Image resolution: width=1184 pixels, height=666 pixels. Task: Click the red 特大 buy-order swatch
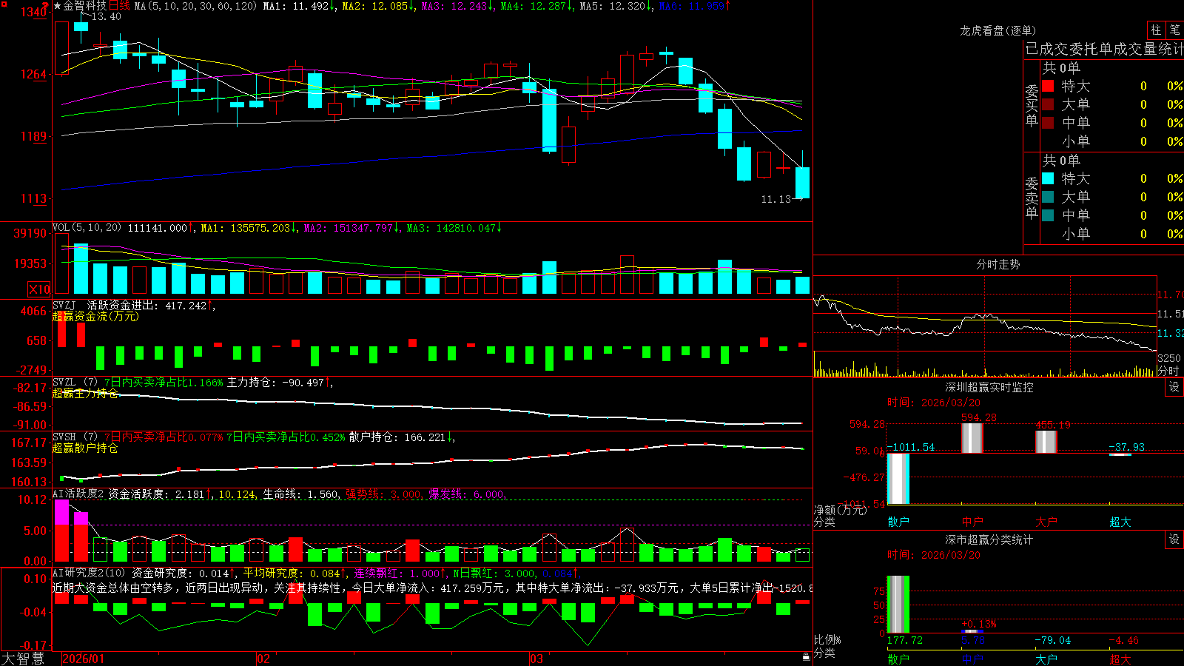coord(1048,86)
